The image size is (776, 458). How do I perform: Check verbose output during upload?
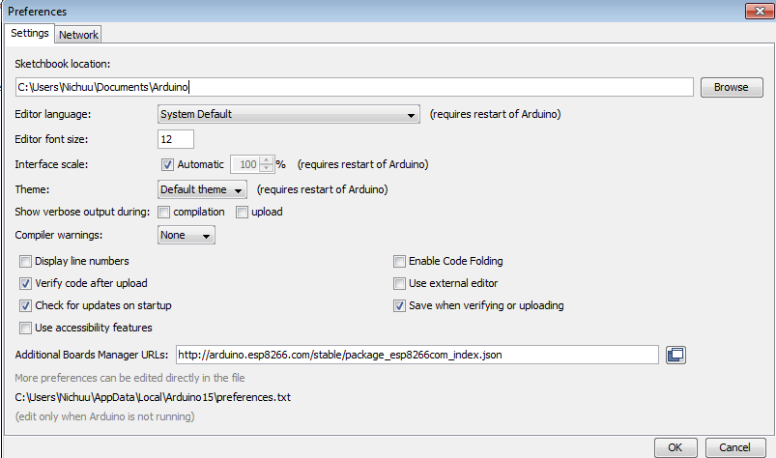click(243, 212)
